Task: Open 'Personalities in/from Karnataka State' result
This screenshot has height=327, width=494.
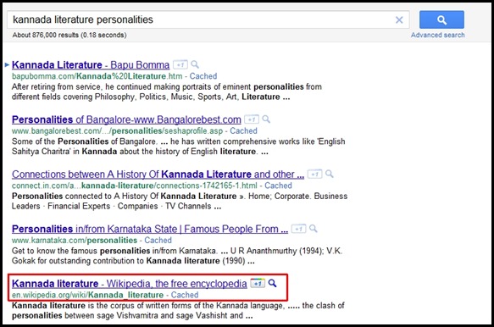Action: coord(150,229)
